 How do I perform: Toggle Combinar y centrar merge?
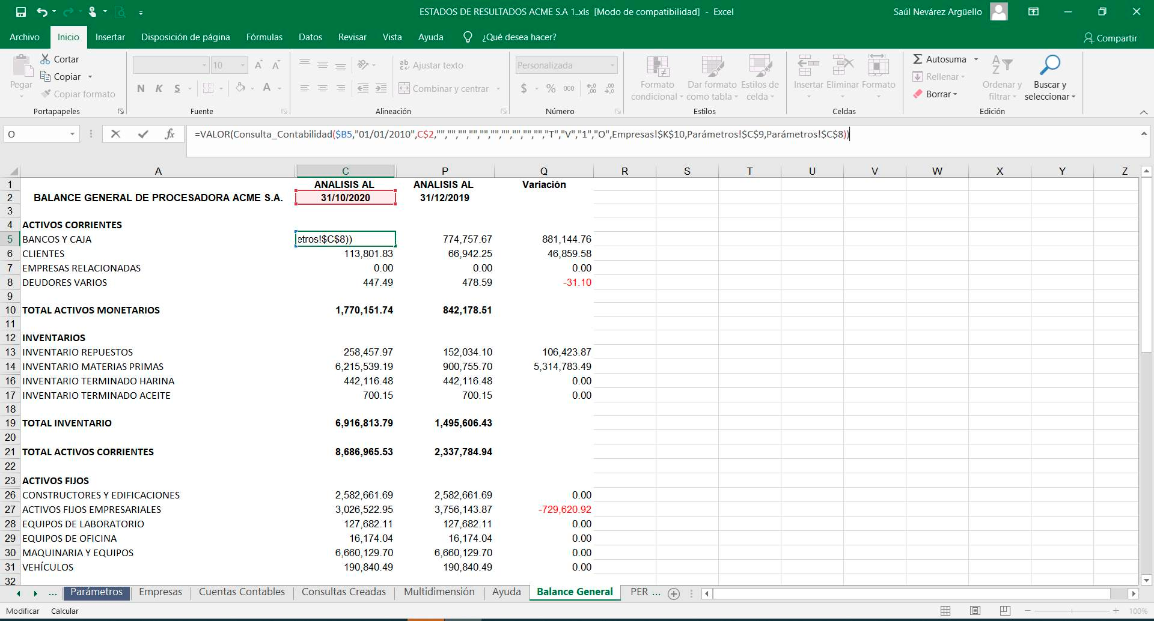tap(444, 89)
